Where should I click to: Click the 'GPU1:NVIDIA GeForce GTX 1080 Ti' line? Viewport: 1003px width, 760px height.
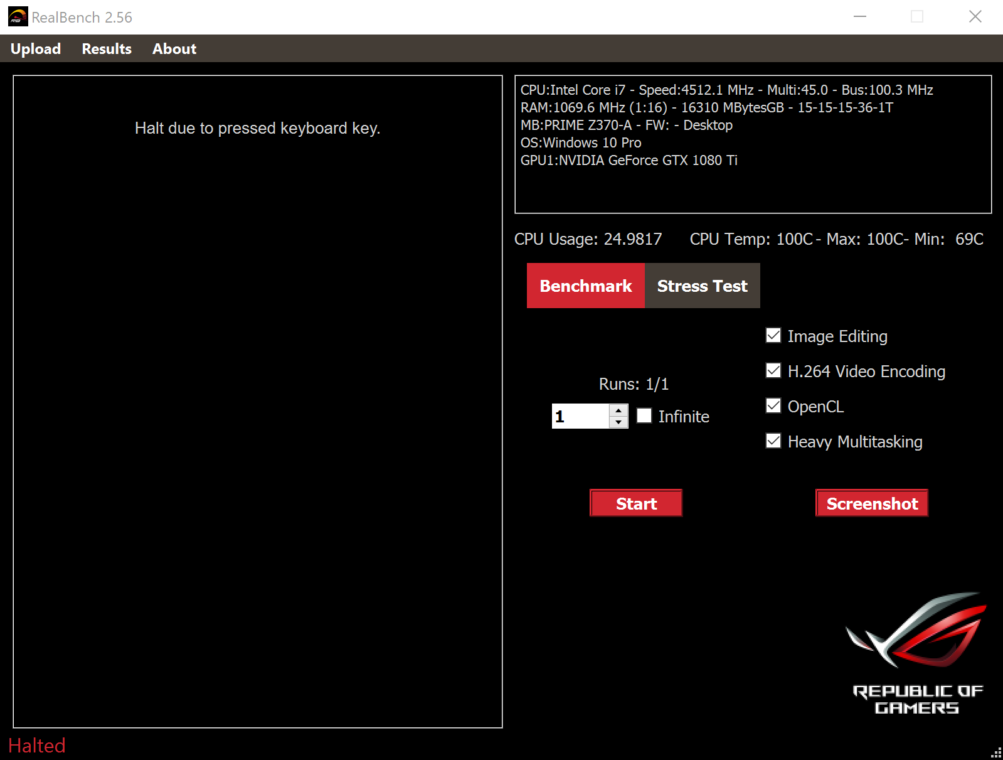pos(629,161)
